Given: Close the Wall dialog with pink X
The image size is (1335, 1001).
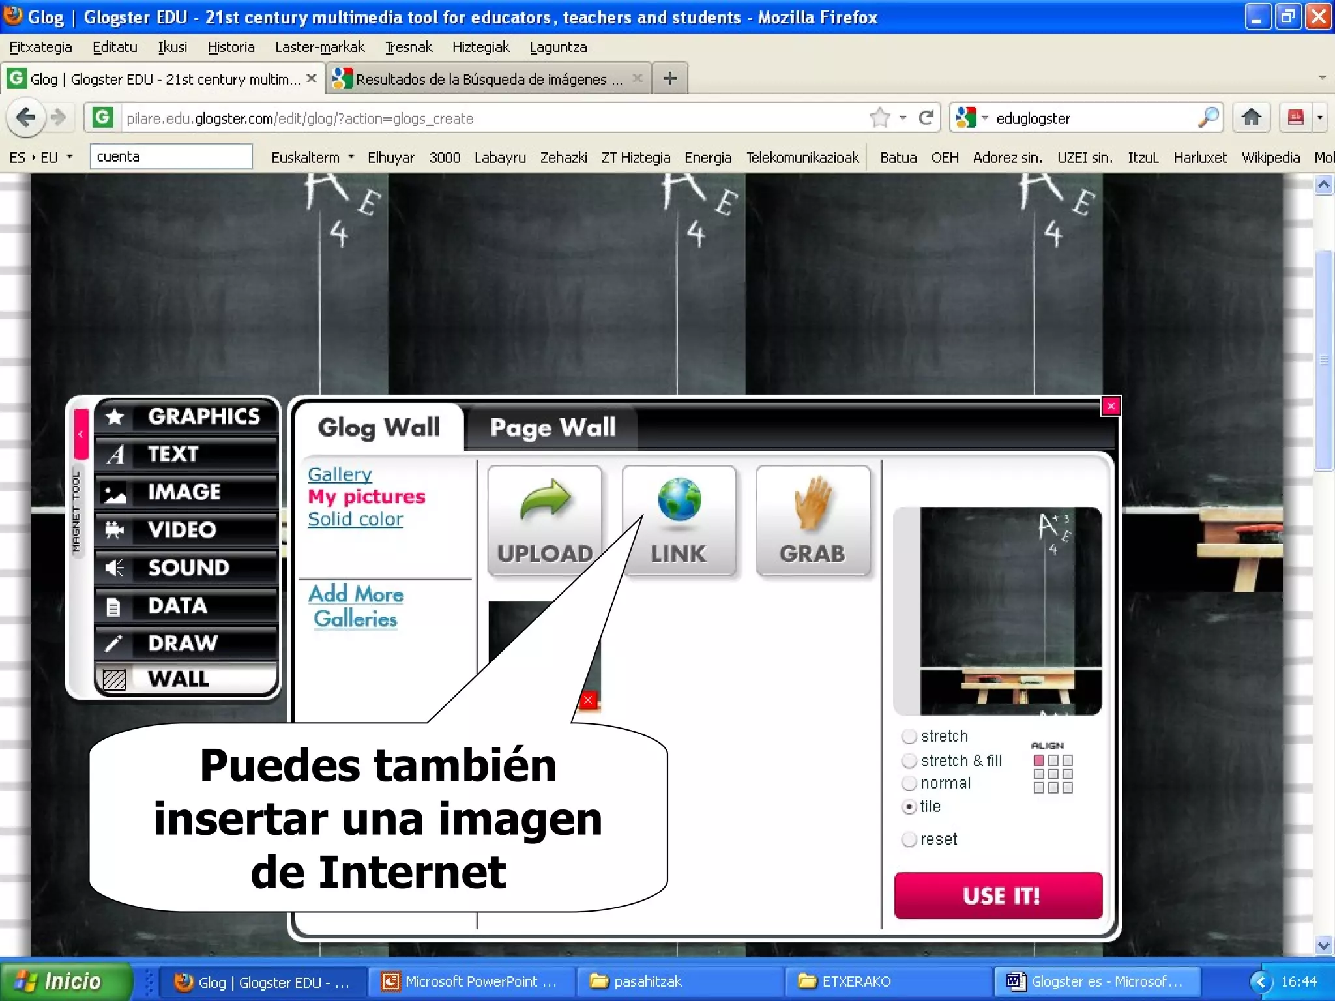Looking at the screenshot, I should point(1111,406).
